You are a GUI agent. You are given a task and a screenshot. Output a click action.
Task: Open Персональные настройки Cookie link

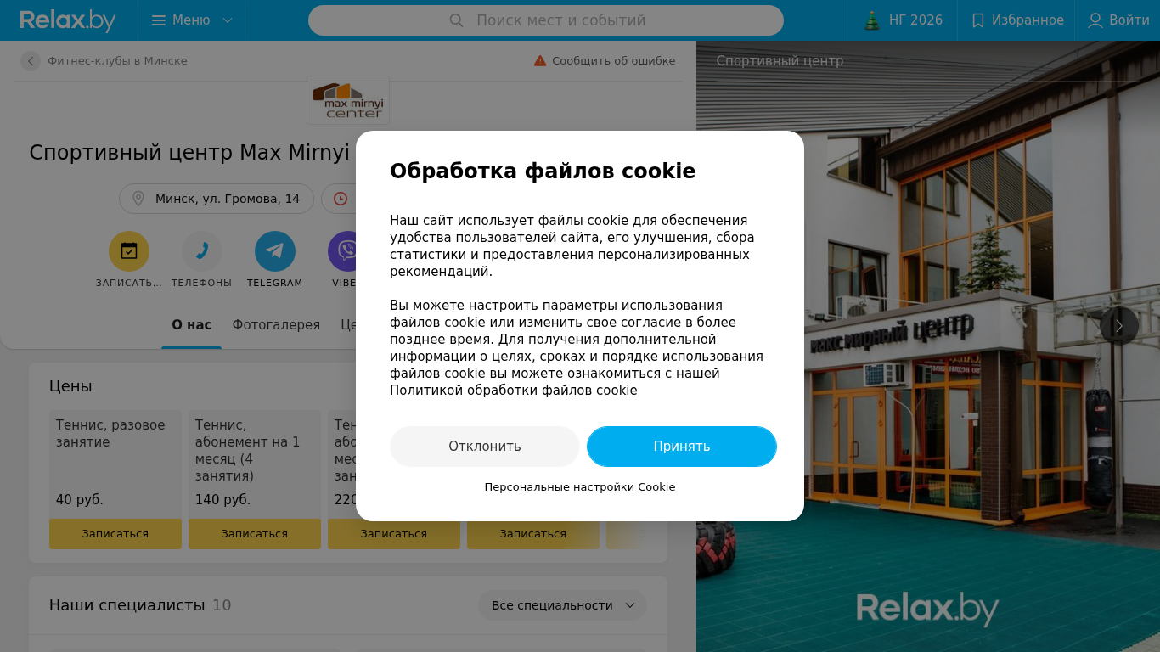pyautogui.click(x=580, y=487)
